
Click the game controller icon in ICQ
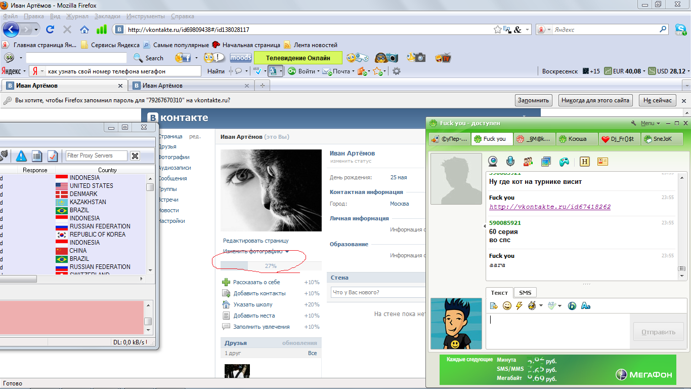click(564, 162)
